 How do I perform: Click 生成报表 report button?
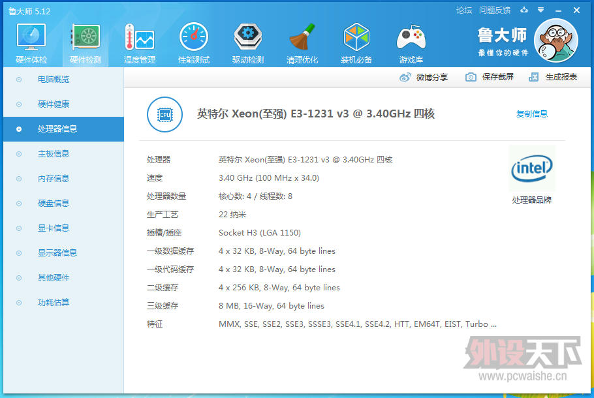point(554,77)
